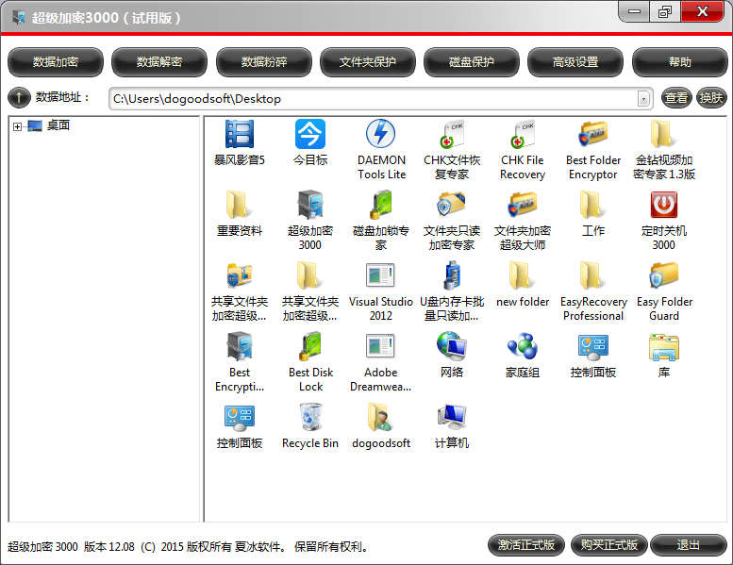This screenshot has height=565, width=733.
Task: Select the 文件夹只读加密专家 icon
Action: pyautogui.click(x=452, y=206)
